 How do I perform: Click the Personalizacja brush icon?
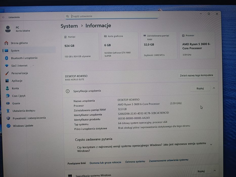tap(7, 73)
